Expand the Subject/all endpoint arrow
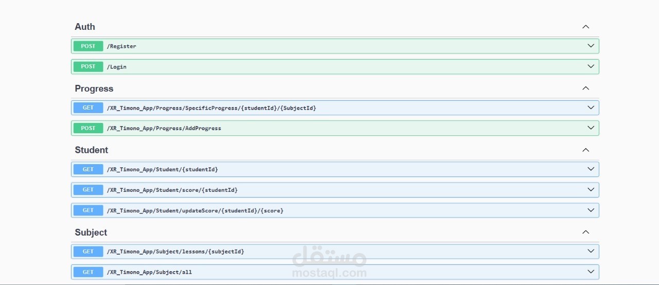 click(x=591, y=272)
